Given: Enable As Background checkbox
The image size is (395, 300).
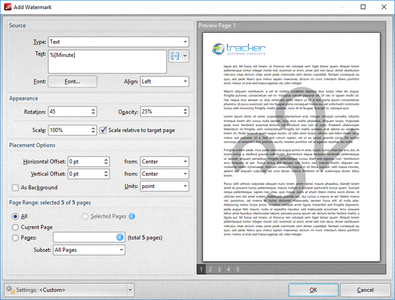Looking at the screenshot, I should (x=15, y=188).
